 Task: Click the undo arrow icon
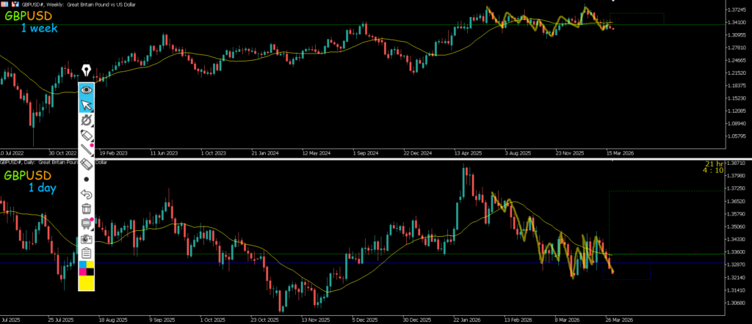click(x=87, y=194)
